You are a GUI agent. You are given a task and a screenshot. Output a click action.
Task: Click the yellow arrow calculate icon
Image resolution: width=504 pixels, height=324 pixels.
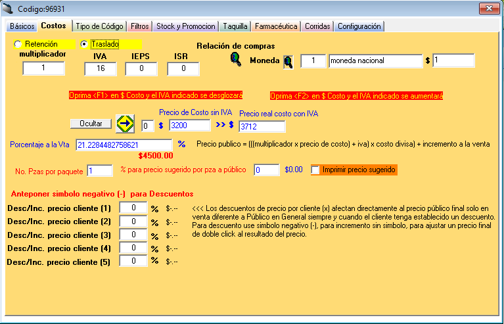click(x=126, y=124)
